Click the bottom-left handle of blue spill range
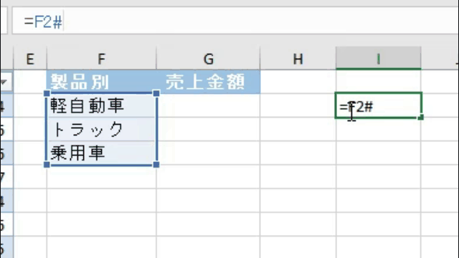Image resolution: width=459 pixels, height=258 pixels. coord(47,165)
